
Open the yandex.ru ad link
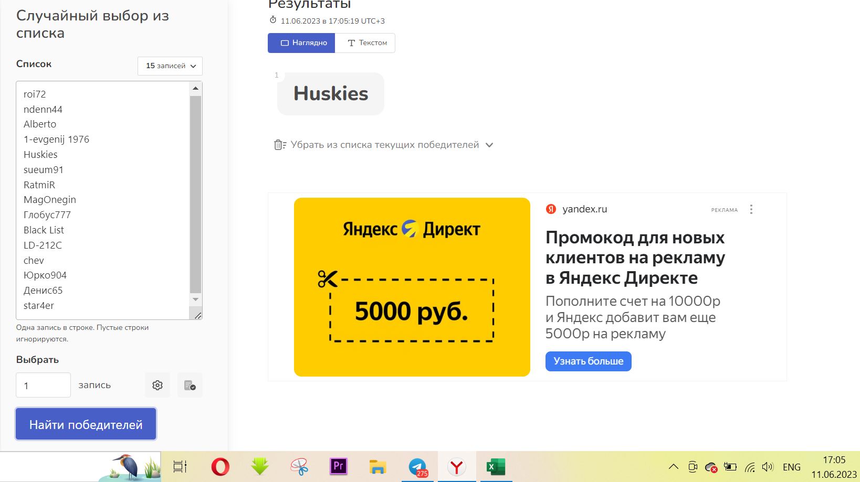click(585, 209)
